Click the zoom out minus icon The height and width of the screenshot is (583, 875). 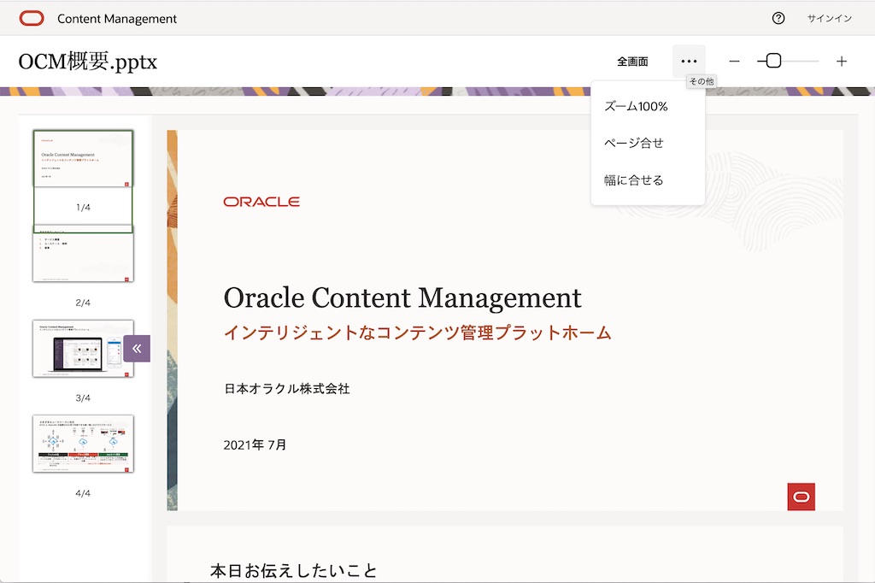click(734, 62)
